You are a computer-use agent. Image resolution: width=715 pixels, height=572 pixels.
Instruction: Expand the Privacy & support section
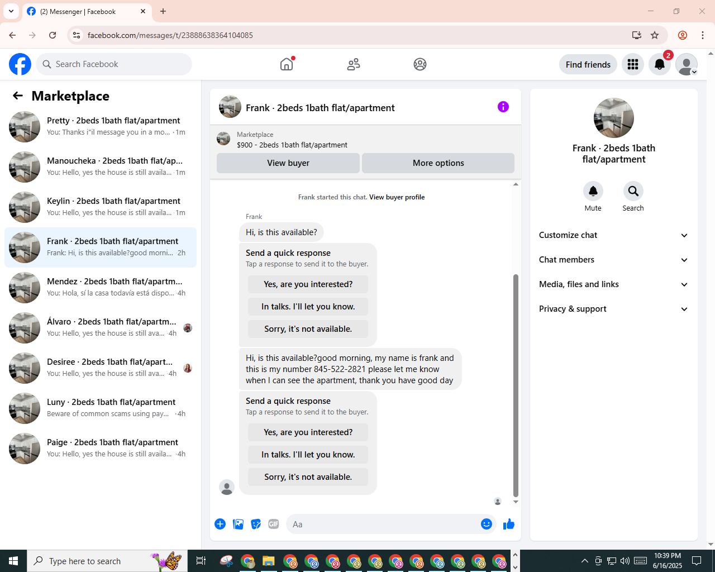click(614, 309)
